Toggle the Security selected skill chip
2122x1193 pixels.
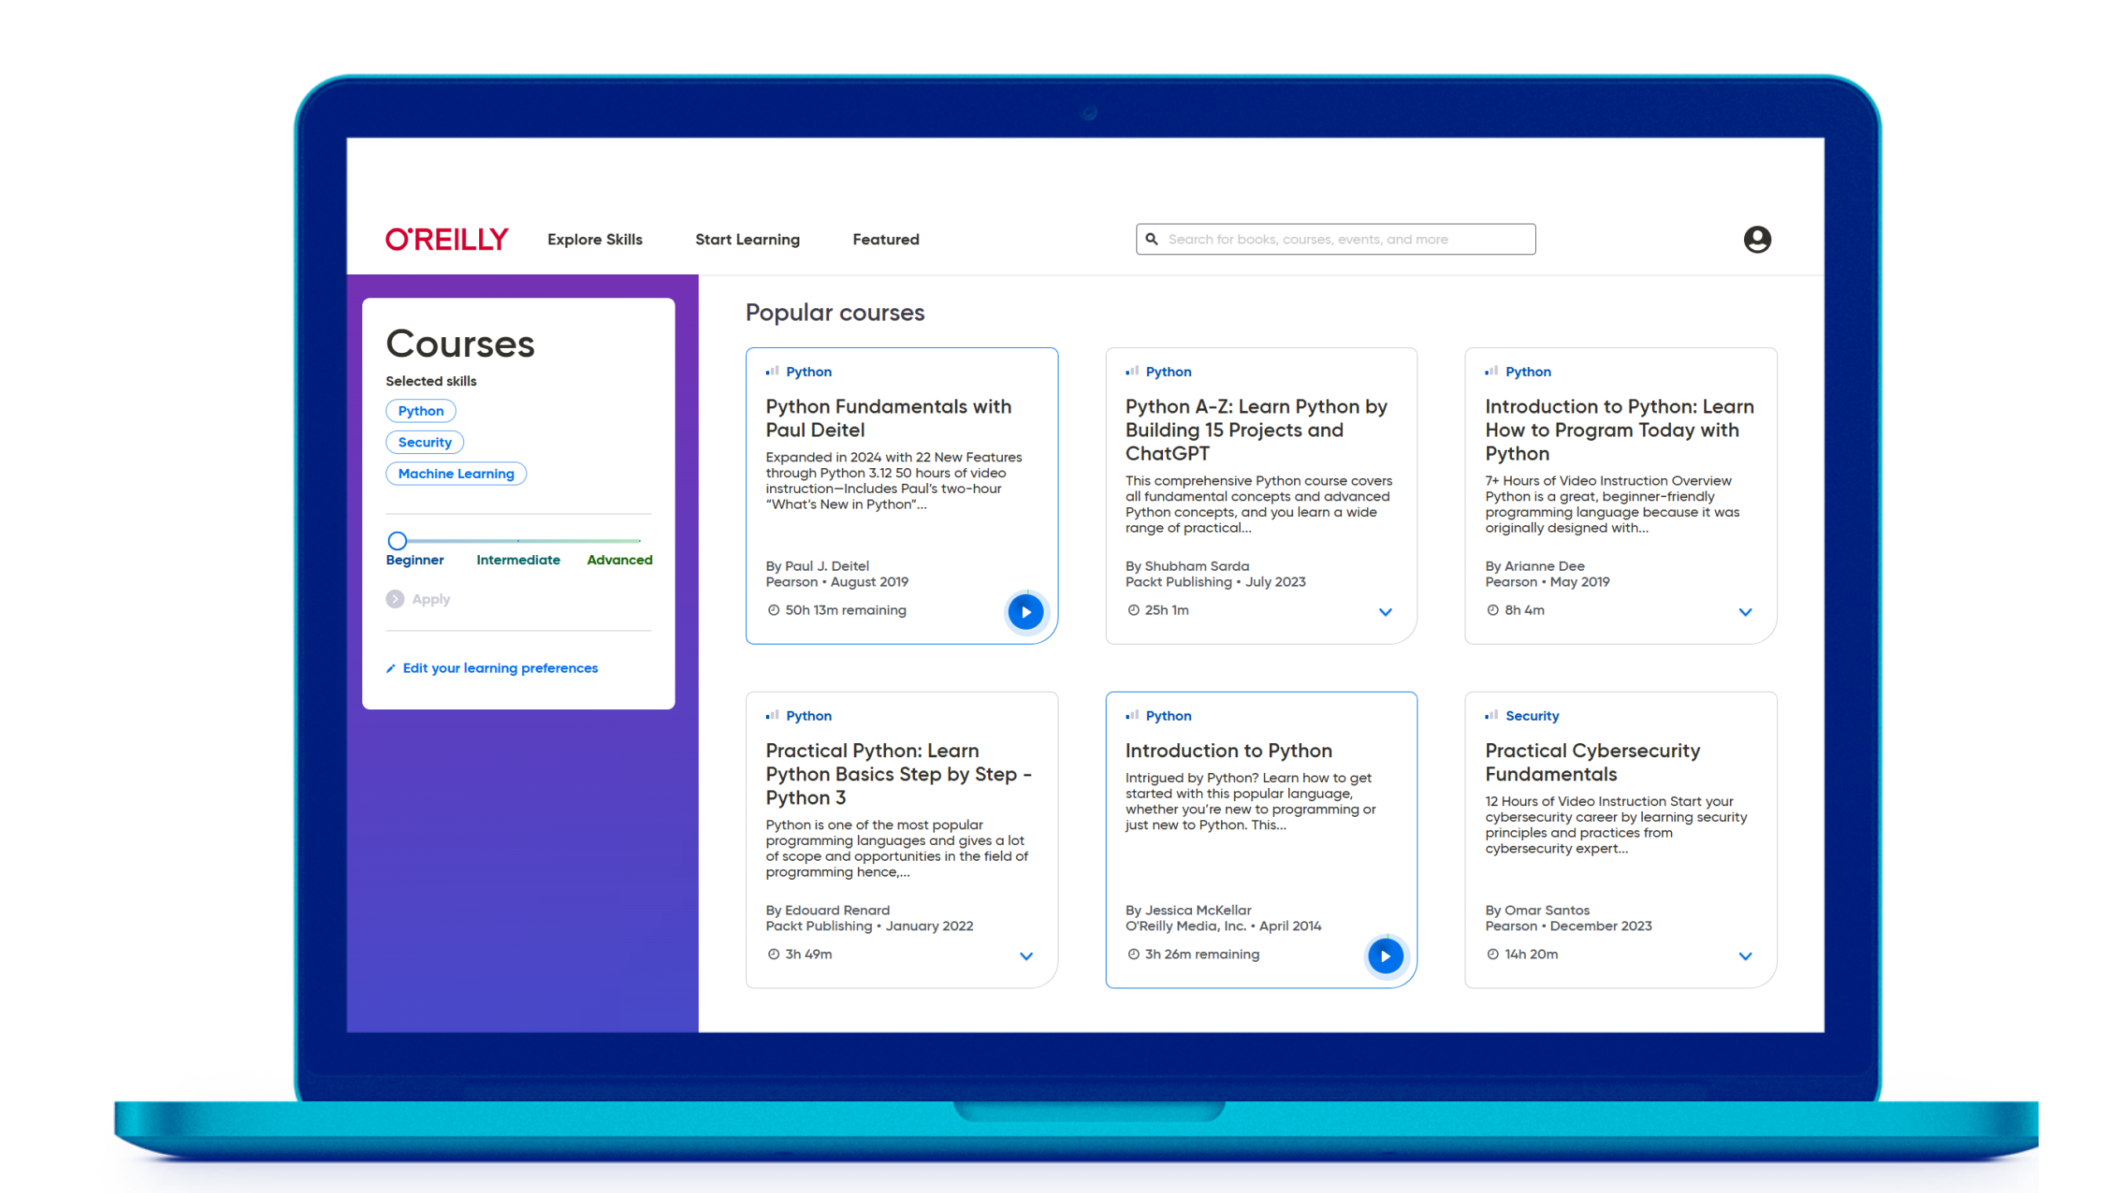click(424, 442)
